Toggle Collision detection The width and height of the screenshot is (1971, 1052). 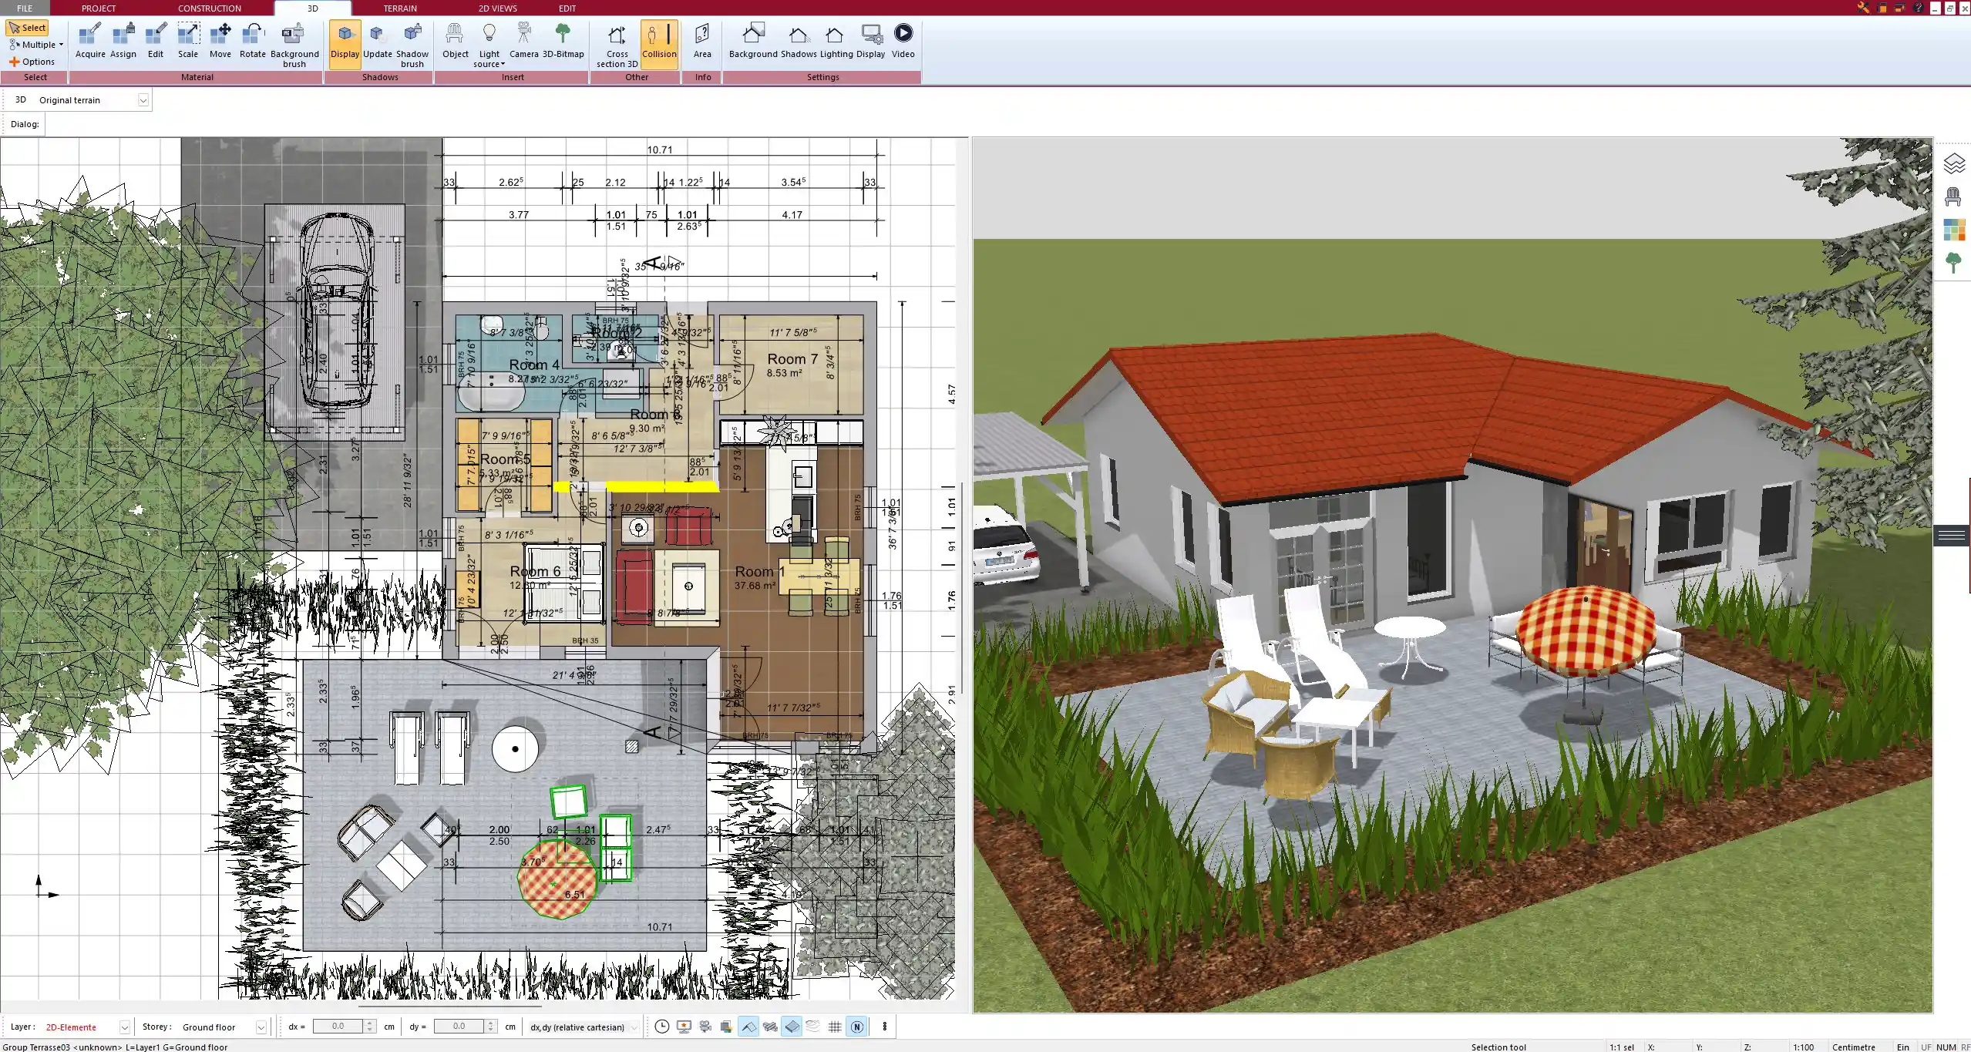659,44
